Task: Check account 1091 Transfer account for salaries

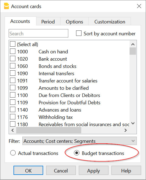Action: tap(13, 80)
